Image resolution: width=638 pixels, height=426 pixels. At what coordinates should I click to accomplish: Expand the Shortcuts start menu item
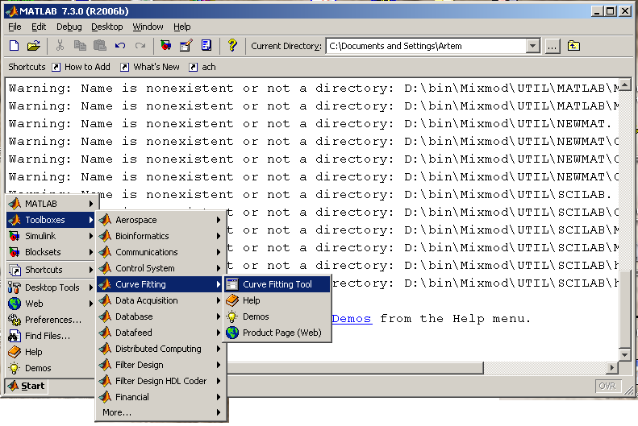pyautogui.click(x=51, y=270)
